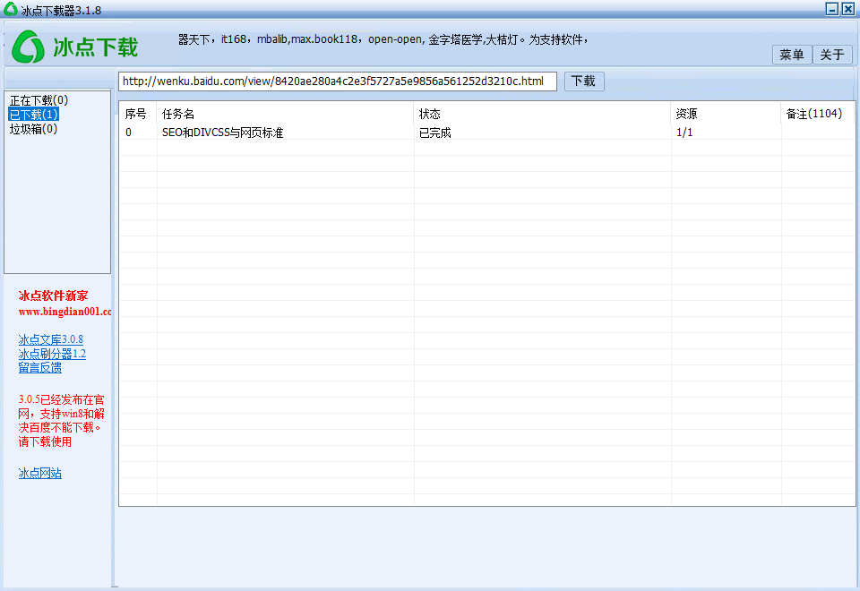Select the 已下载(1) category in sidebar
Viewport: 860px width, 591px height.
click(33, 115)
